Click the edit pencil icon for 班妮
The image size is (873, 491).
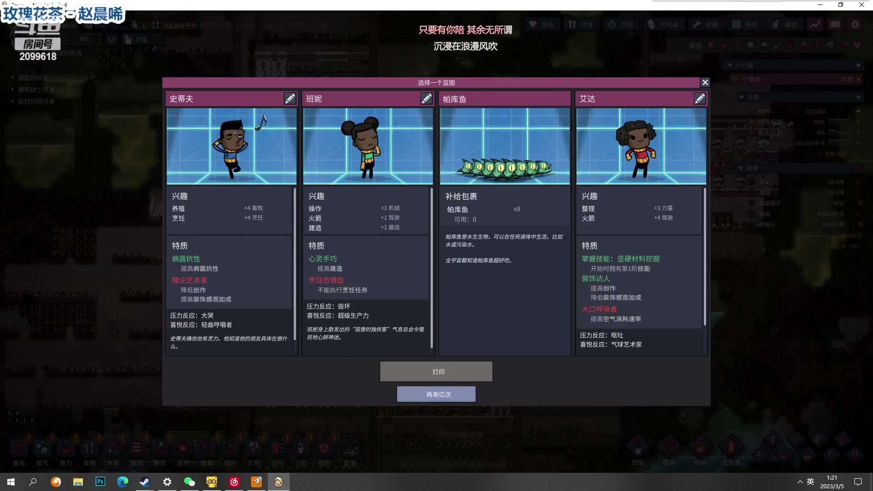(x=426, y=99)
